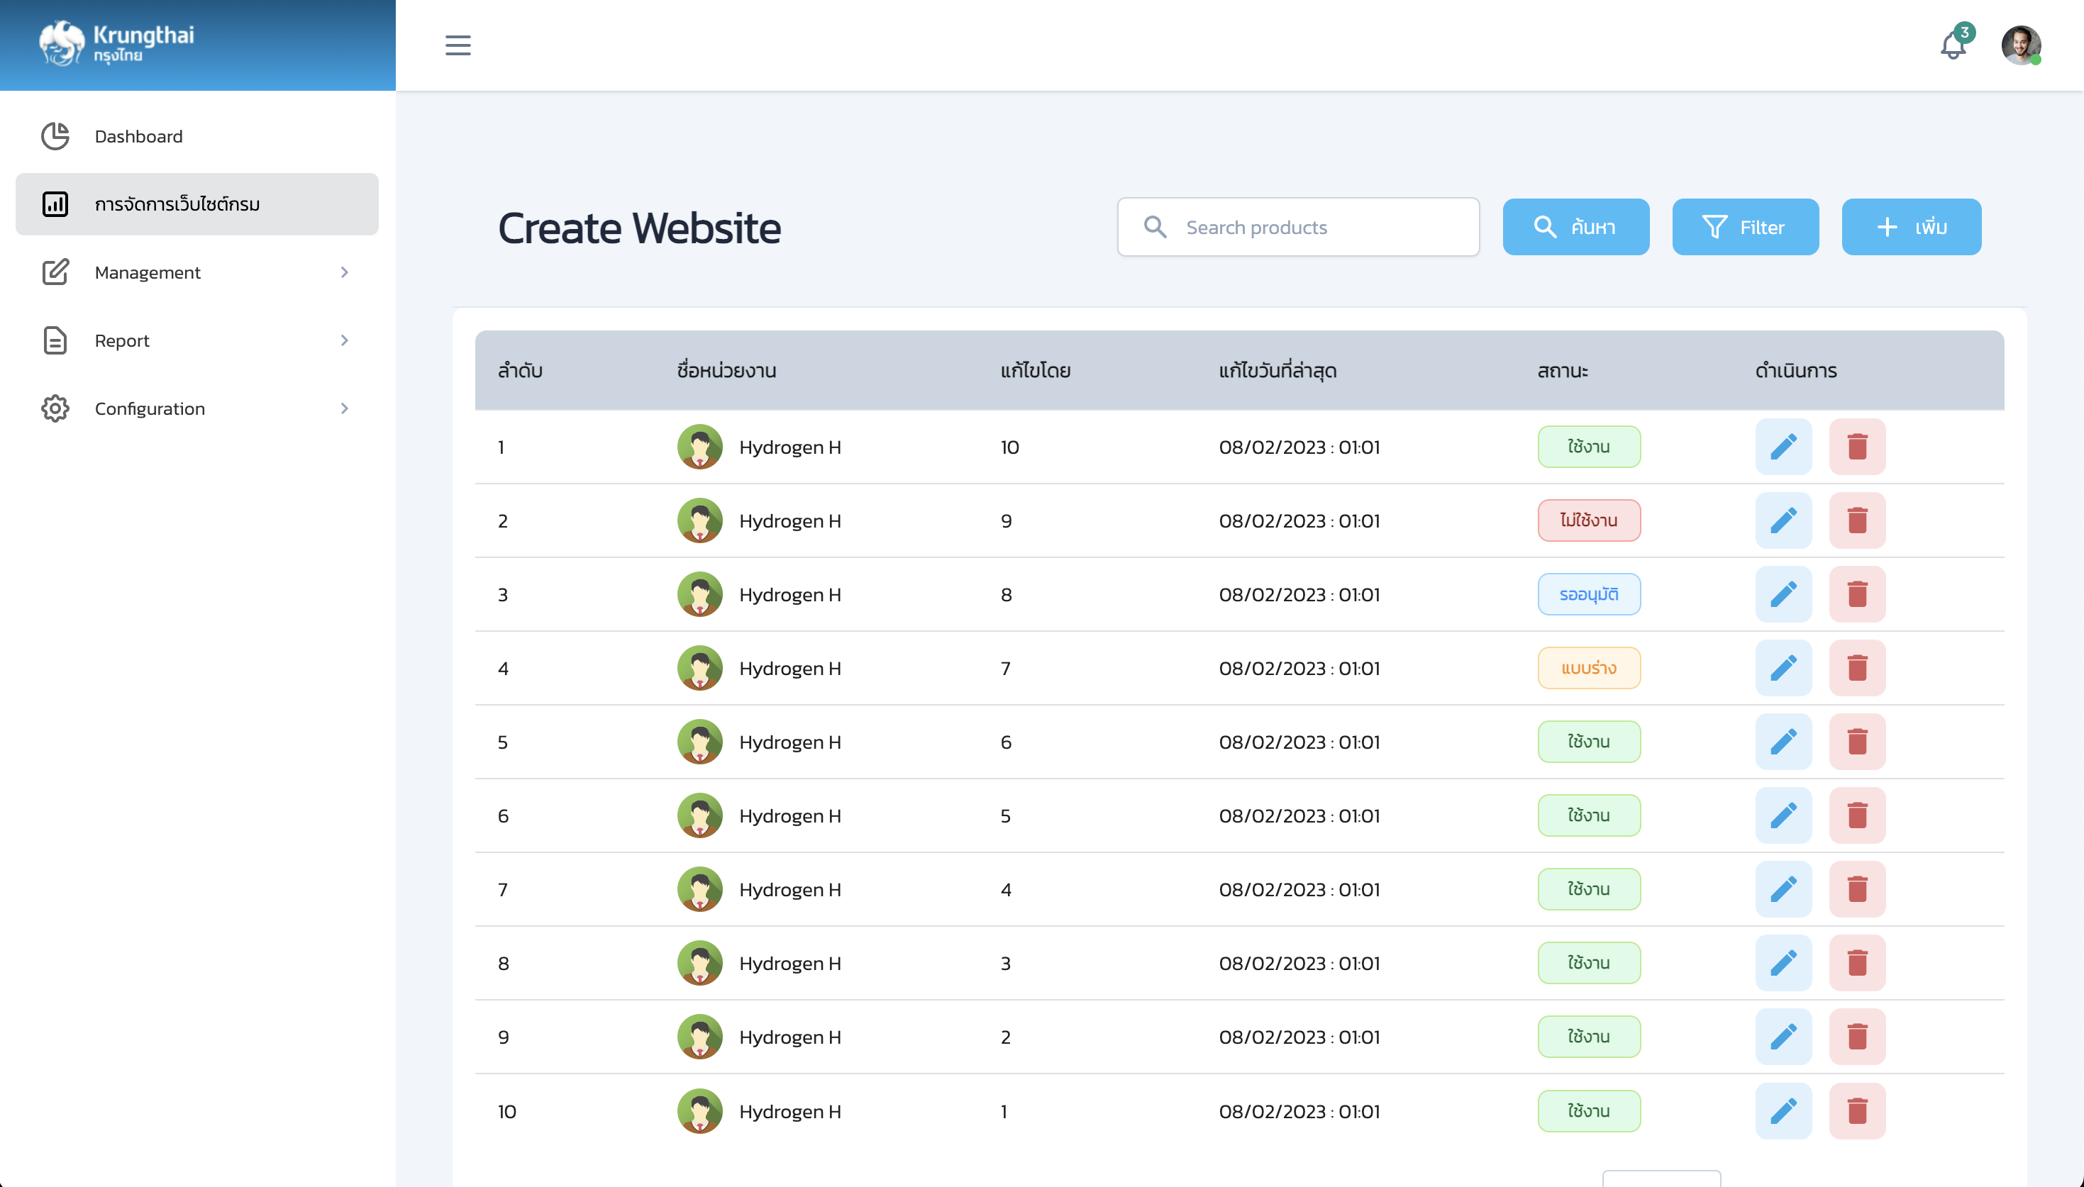Click the แก้ไขวันที่ล่าสุด column header

coord(1277,371)
